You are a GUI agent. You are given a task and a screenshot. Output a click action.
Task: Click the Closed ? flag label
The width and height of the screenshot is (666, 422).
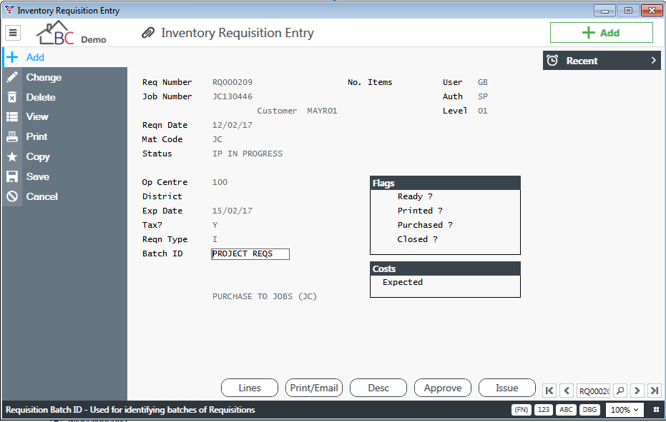click(x=418, y=239)
